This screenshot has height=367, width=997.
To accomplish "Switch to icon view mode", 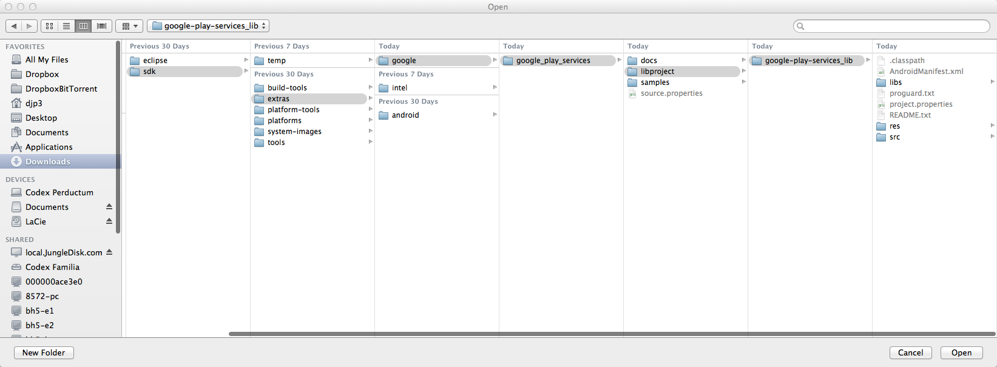I will (x=50, y=26).
